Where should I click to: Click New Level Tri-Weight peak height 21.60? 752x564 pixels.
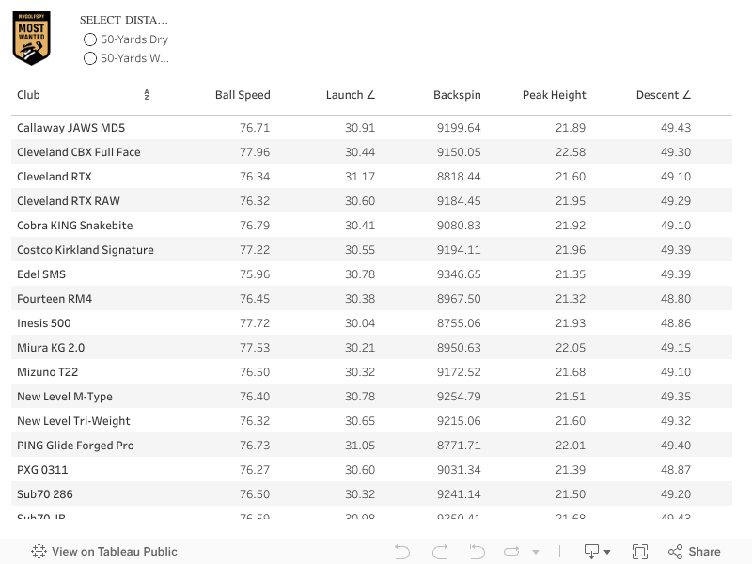[571, 421]
